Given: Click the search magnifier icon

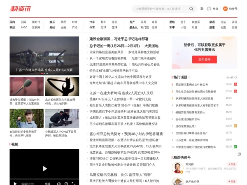Looking at the screenshot, I should pos(191,9).
